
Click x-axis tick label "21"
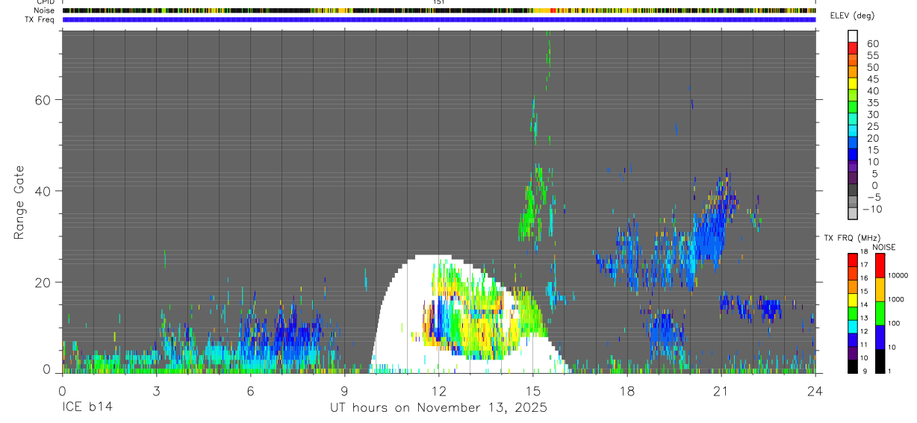pyautogui.click(x=721, y=391)
